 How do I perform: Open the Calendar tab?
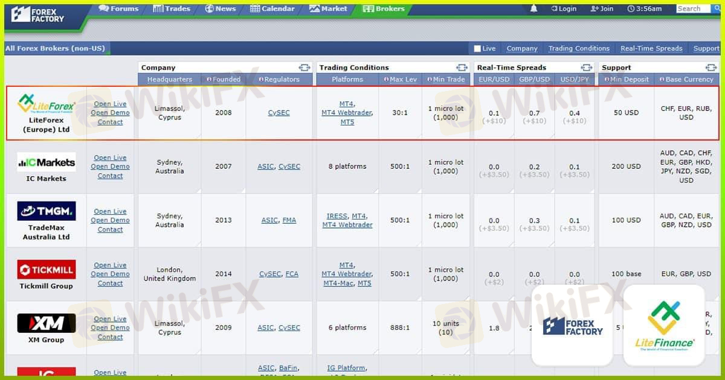coord(272,8)
